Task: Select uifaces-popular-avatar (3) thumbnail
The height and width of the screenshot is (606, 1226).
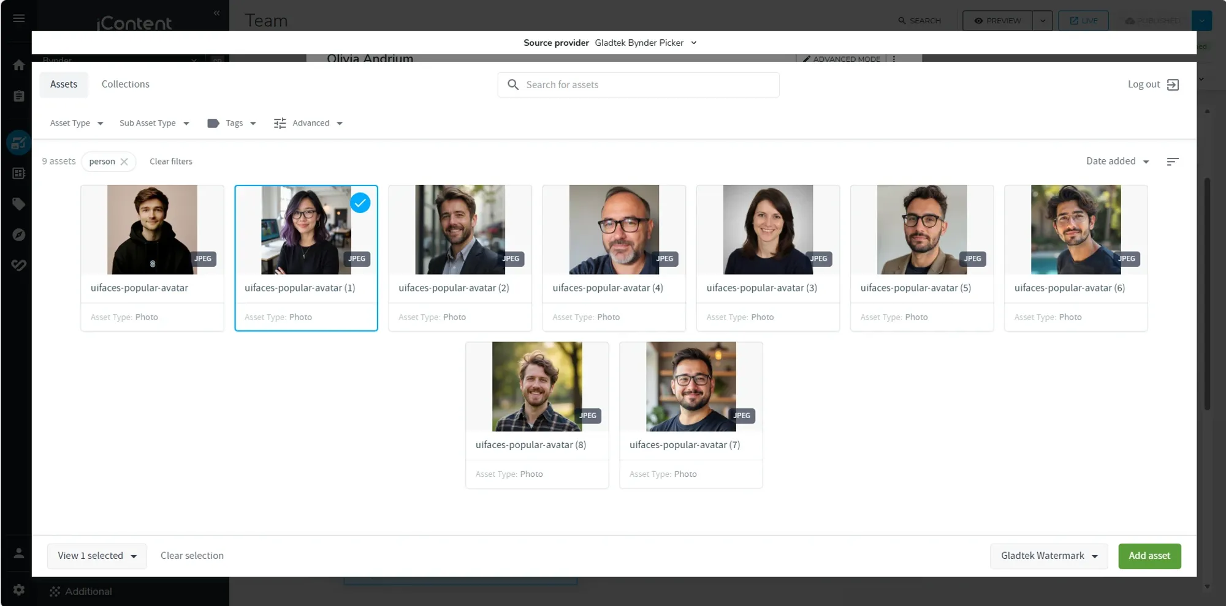Action: tap(768, 230)
